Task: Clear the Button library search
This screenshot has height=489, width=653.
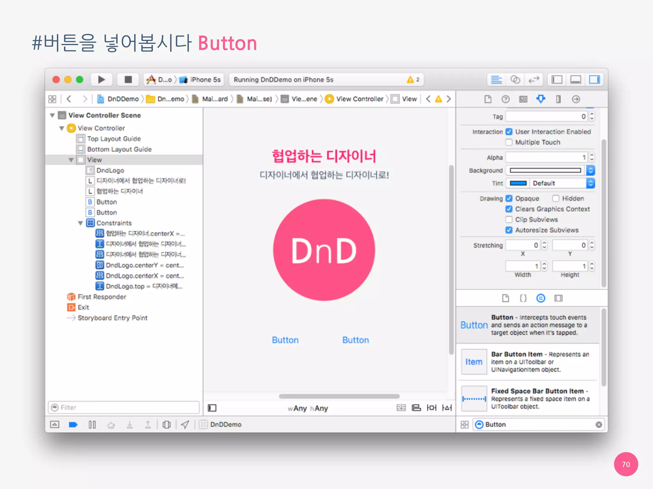Action: (x=599, y=425)
